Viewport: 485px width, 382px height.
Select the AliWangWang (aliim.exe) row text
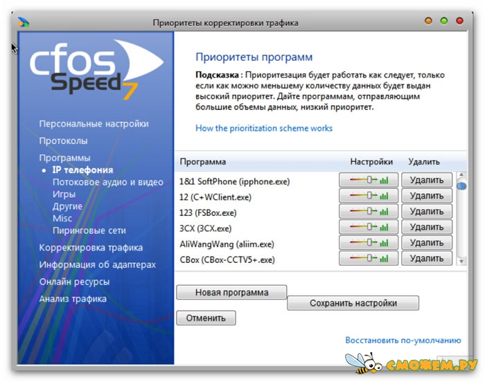[227, 244]
